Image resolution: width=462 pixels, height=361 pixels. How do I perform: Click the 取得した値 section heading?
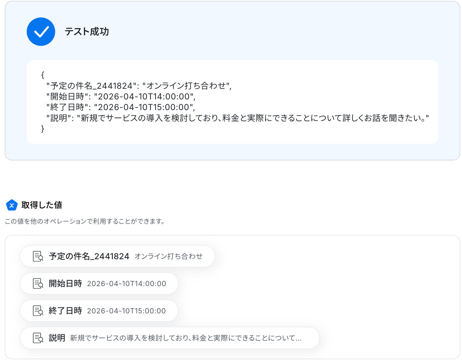[42, 205]
